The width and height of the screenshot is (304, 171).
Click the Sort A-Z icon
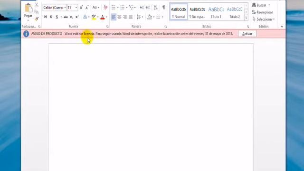[x=156, y=8]
